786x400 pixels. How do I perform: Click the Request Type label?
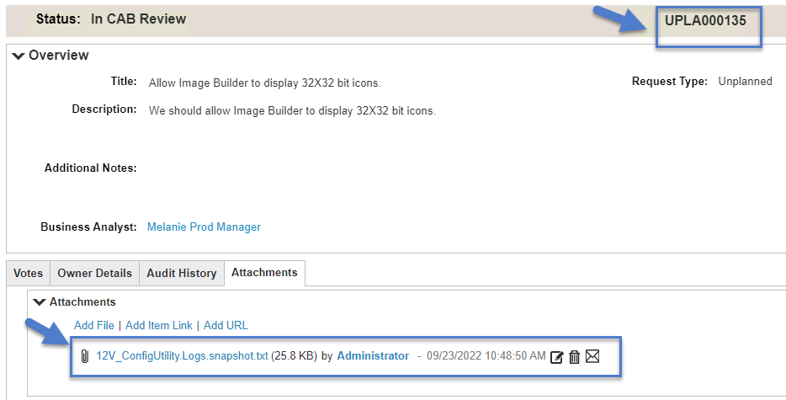tap(670, 82)
